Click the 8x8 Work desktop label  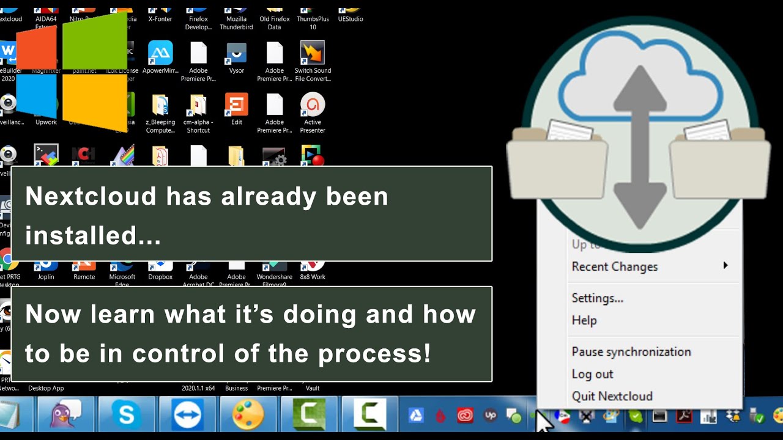pyautogui.click(x=313, y=277)
